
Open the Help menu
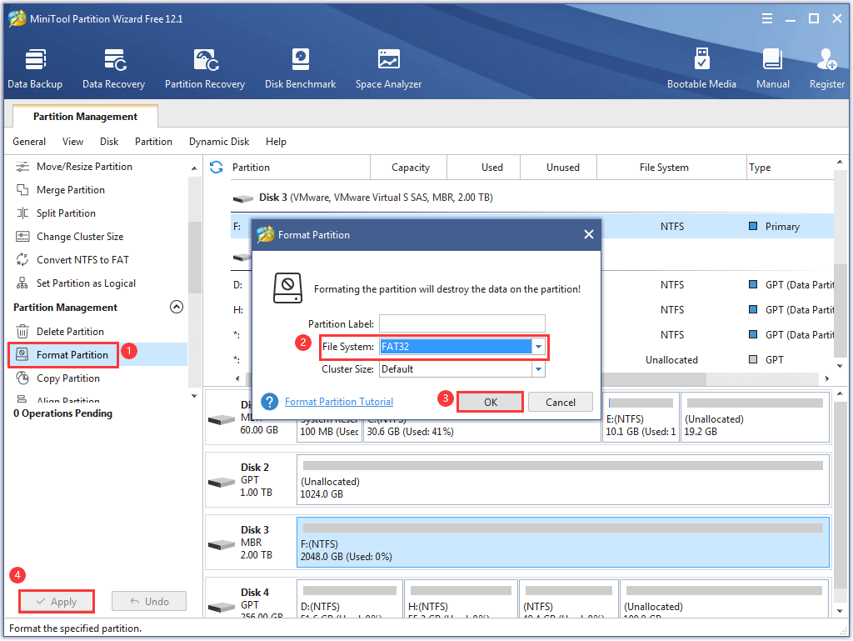[x=276, y=142]
